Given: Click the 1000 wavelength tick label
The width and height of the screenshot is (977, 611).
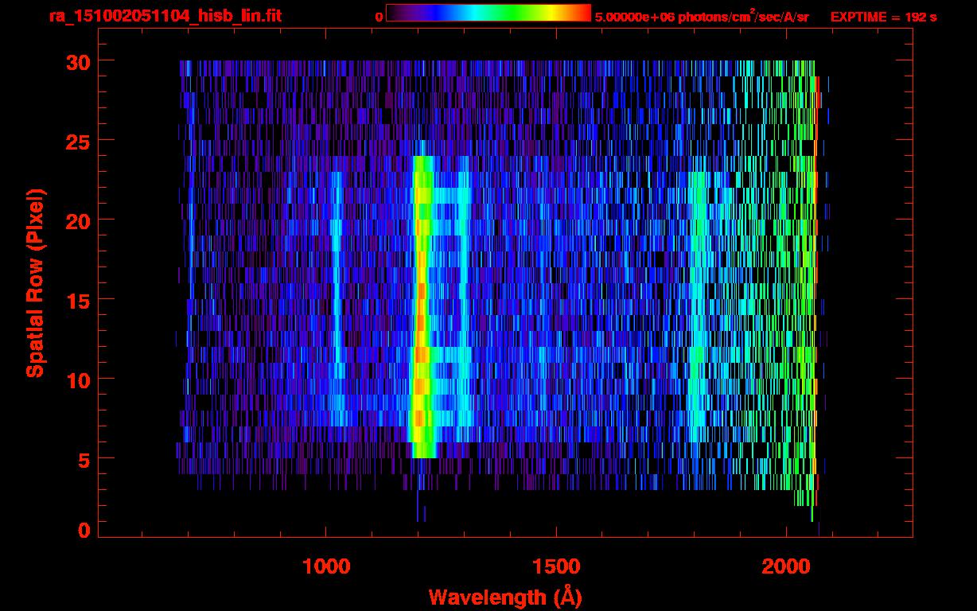Looking at the screenshot, I should pyautogui.click(x=326, y=566).
